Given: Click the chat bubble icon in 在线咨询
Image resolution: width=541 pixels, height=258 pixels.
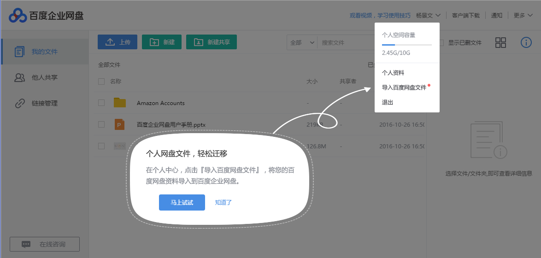Looking at the screenshot, I should [26, 244].
